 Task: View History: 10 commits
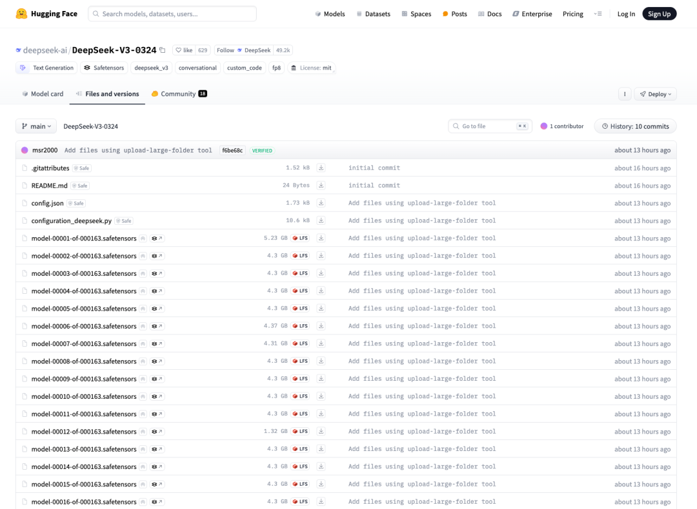(x=635, y=126)
